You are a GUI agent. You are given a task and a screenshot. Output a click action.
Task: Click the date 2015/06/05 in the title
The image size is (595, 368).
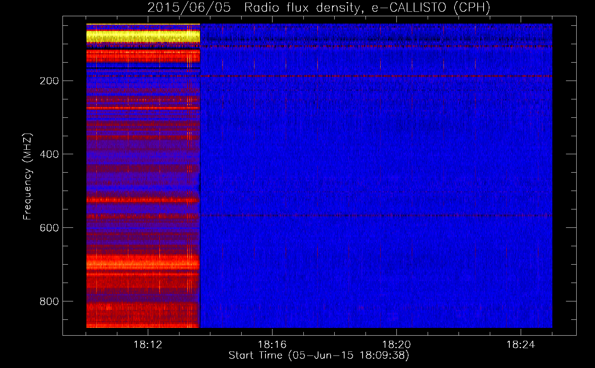pos(189,8)
